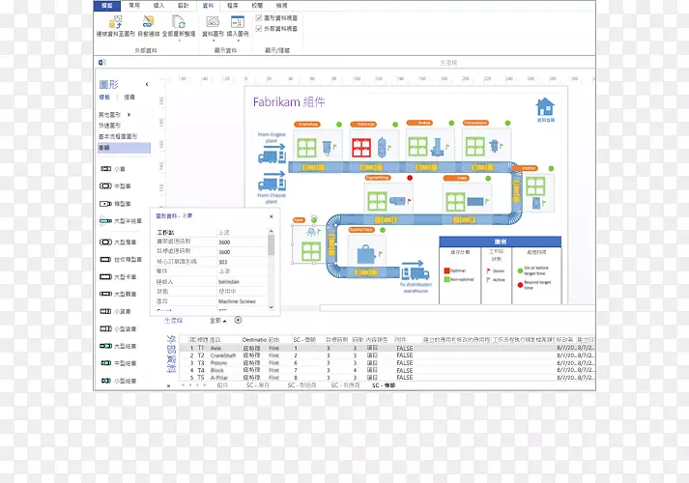Switch to the 設計 Design ribbon tab
689x483 pixels.
(184, 5)
